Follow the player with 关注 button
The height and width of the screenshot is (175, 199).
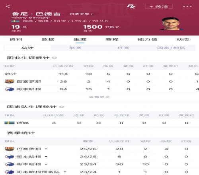point(159,6)
